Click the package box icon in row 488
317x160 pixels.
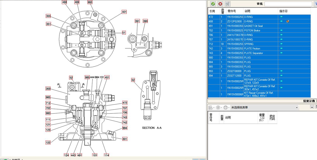pyautogui.click(x=288, y=21)
